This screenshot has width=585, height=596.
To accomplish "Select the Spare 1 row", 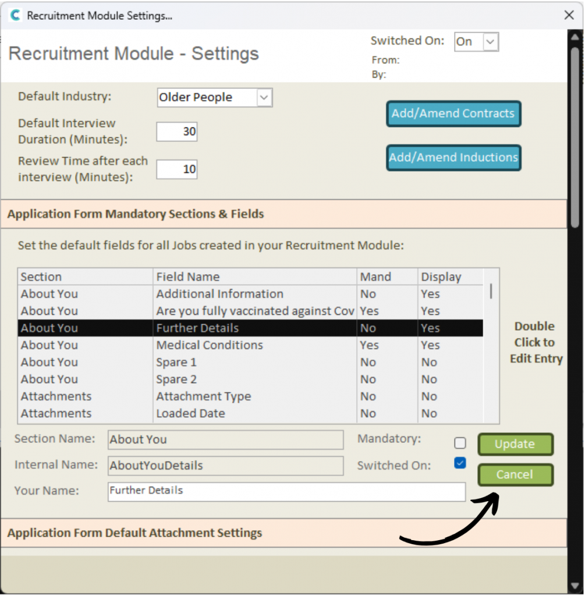I will tap(250, 362).
